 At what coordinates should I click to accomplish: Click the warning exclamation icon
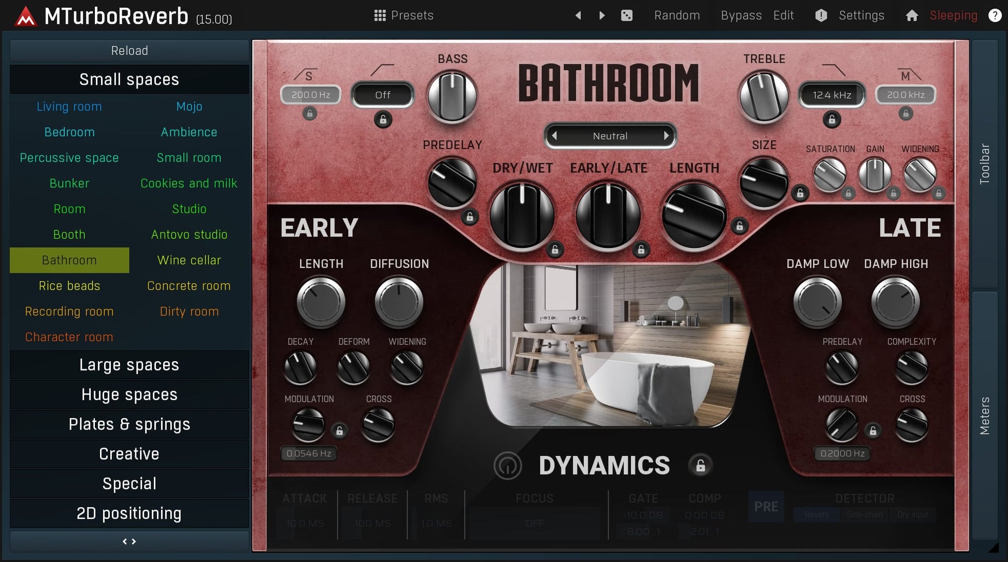click(x=820, y=15)
